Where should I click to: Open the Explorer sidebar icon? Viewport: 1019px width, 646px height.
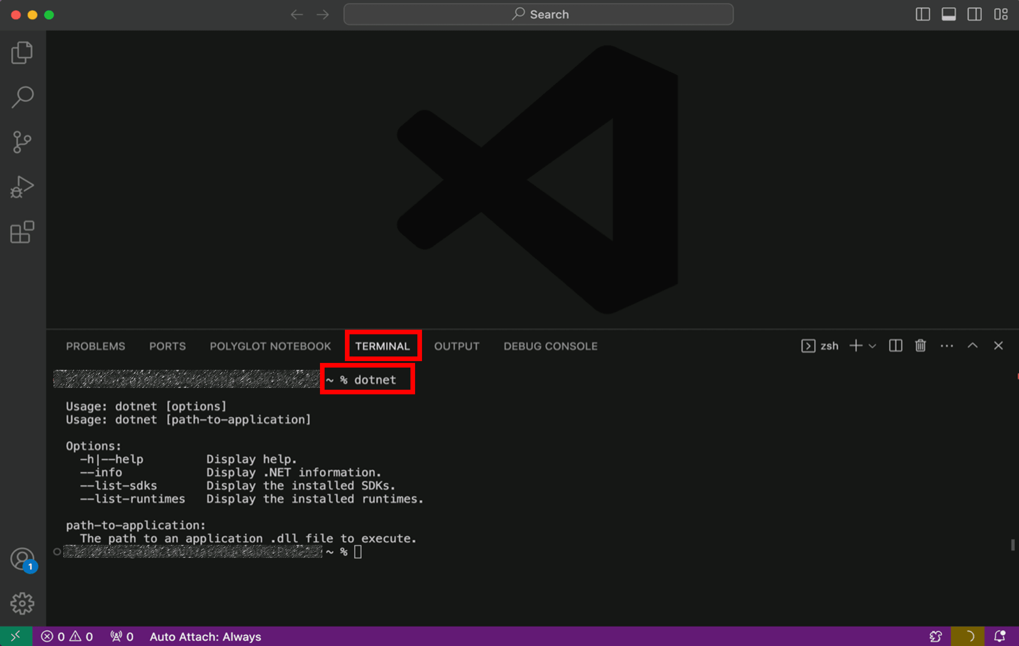[22, 52]
